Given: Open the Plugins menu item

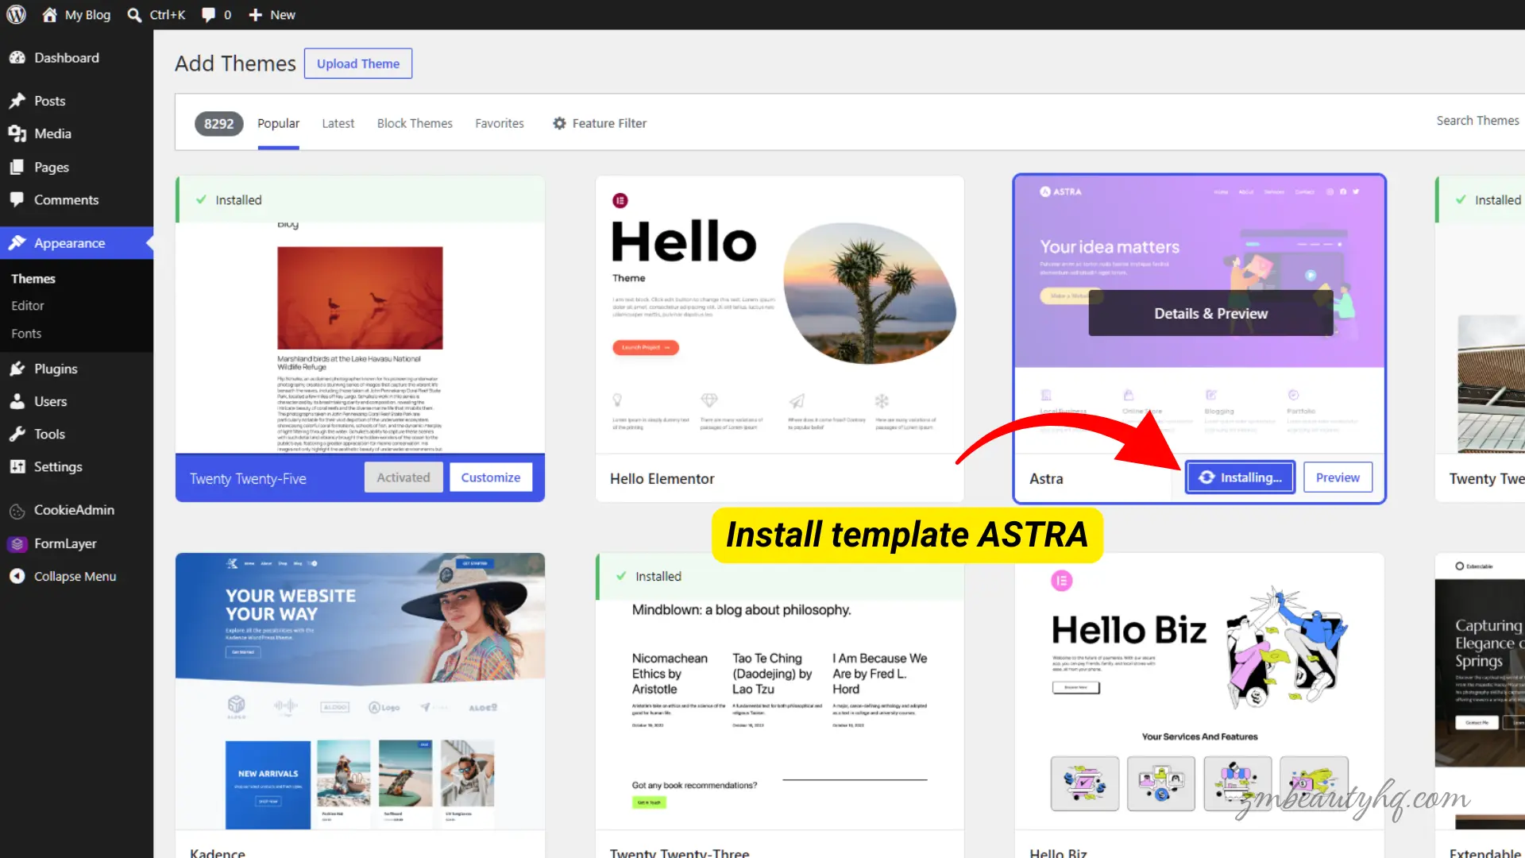Looking at the screenshot, I should coord(76,368).
